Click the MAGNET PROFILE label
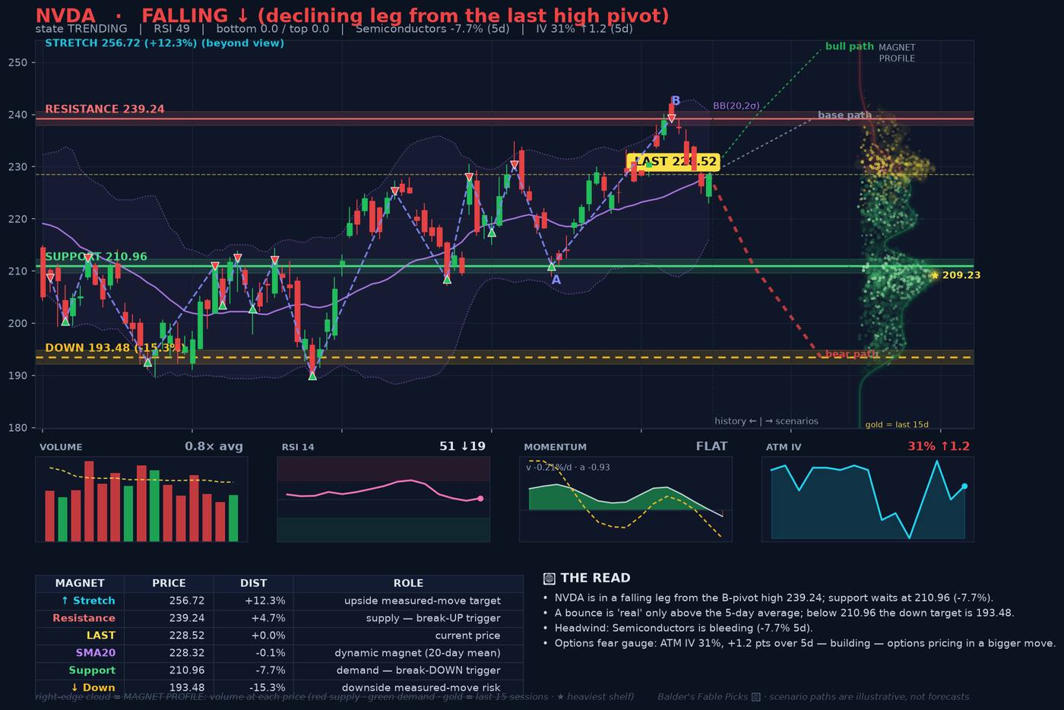Screen dimensions: 1064x710 (897, 52)
